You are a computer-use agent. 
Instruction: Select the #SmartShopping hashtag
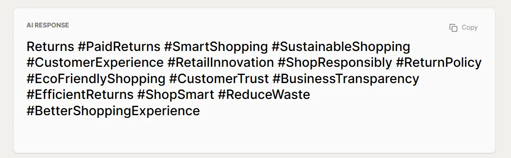point(216,47)
